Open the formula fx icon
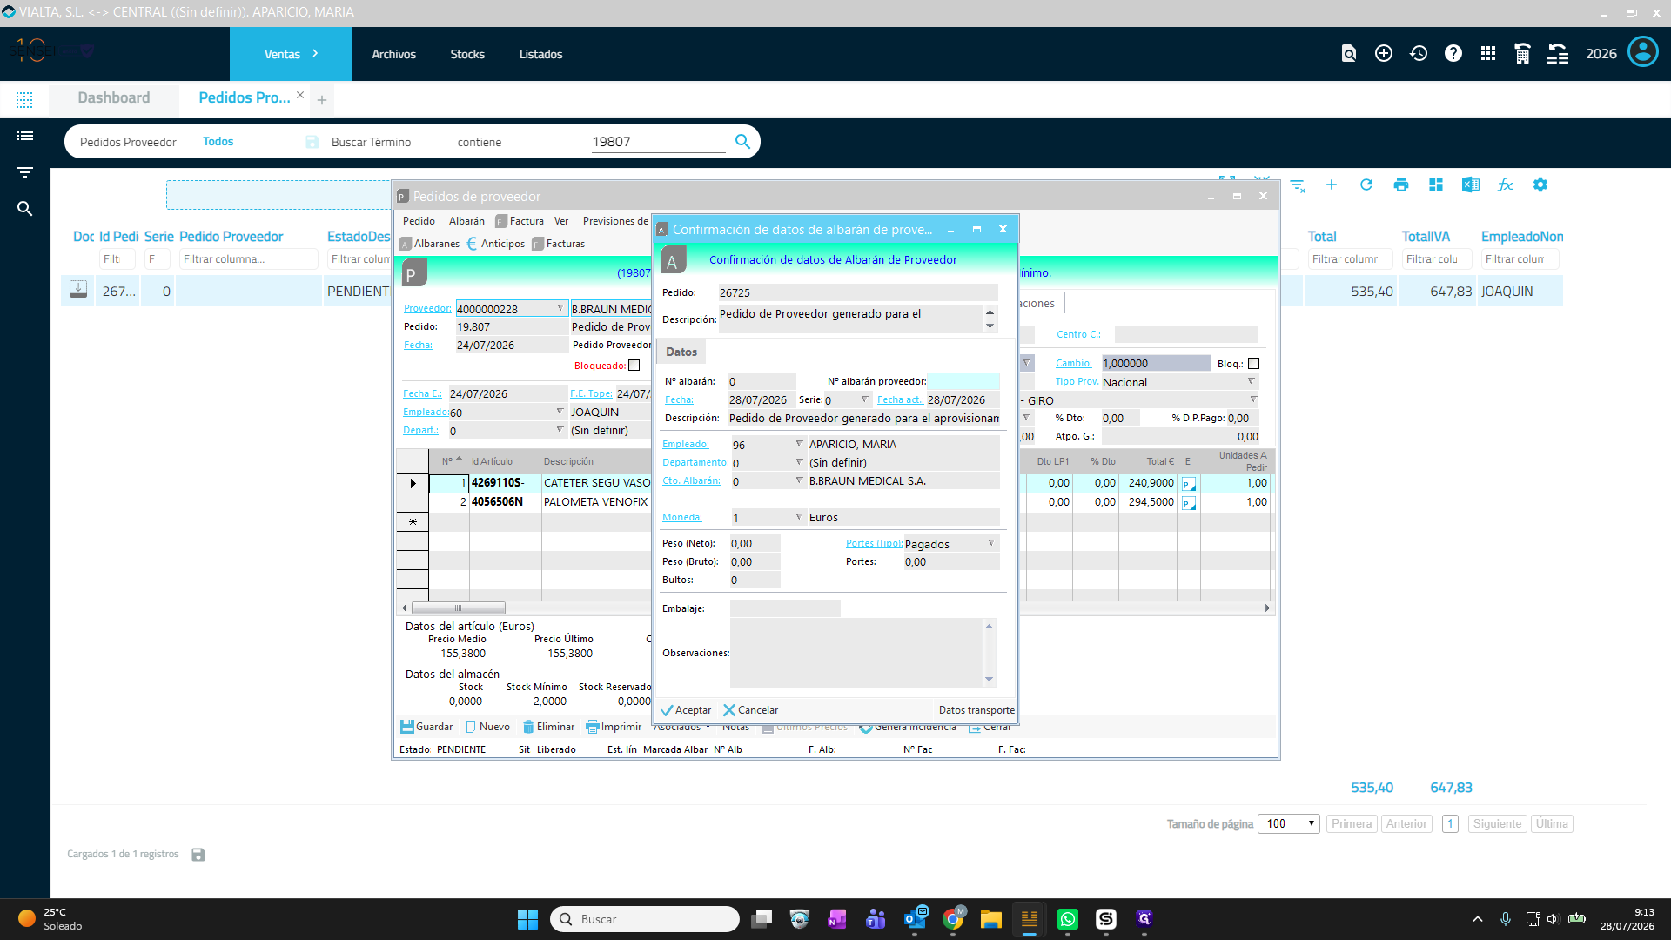1671x940 pixels. point(1506,185)
